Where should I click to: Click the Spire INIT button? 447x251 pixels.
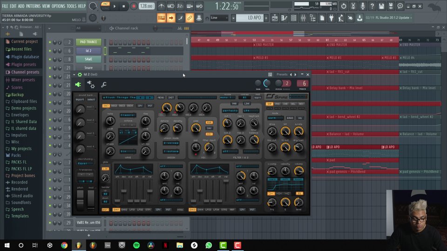pos(171,98)
